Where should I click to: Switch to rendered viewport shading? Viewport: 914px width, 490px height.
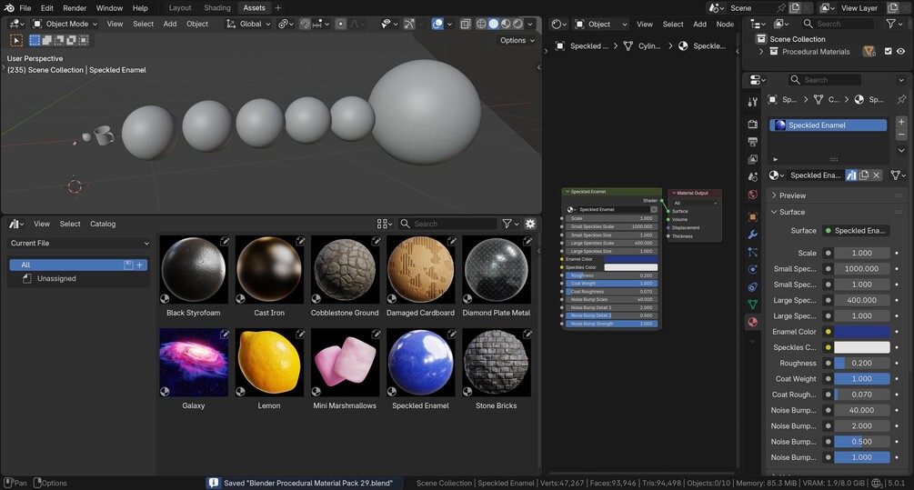coord(517,24)
